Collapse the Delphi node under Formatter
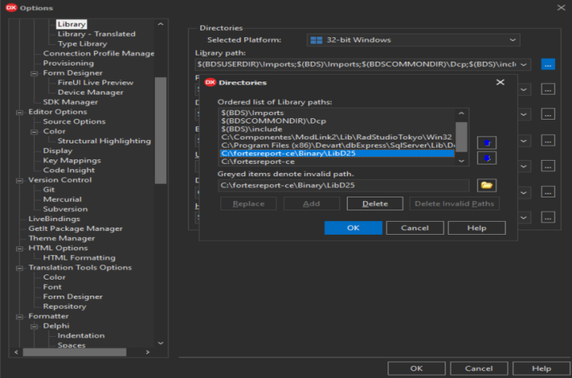The height and width of the screenshot is (378, 572). coord(34,326)
